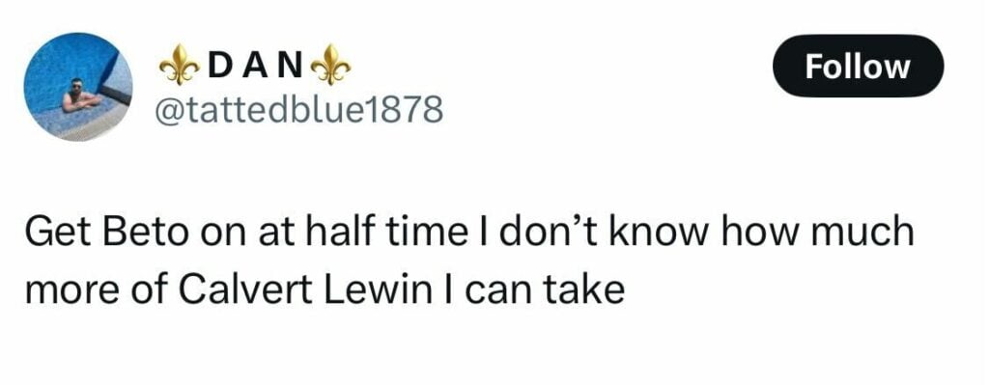Click the letter 'D' in the DAN name

[220, 65]
